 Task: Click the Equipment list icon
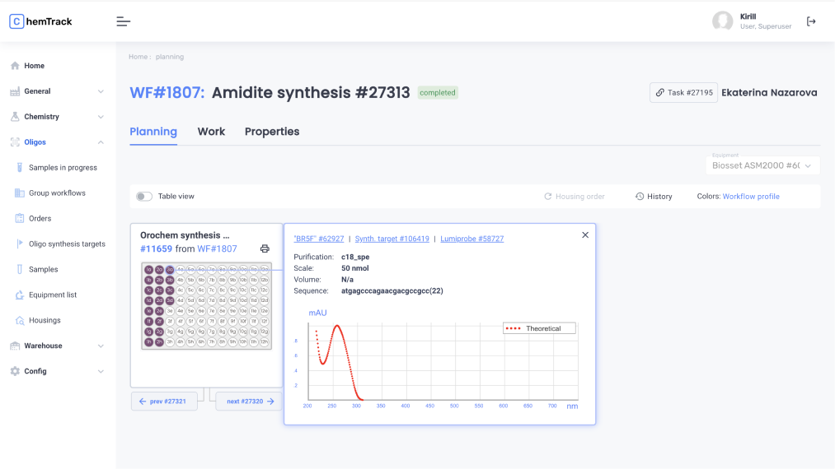tap(20, 295)
